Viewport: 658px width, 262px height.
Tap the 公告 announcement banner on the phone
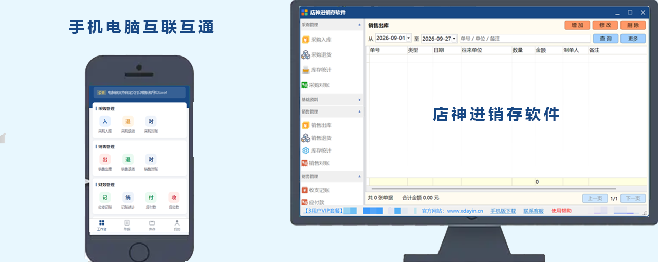click(139, 92)
